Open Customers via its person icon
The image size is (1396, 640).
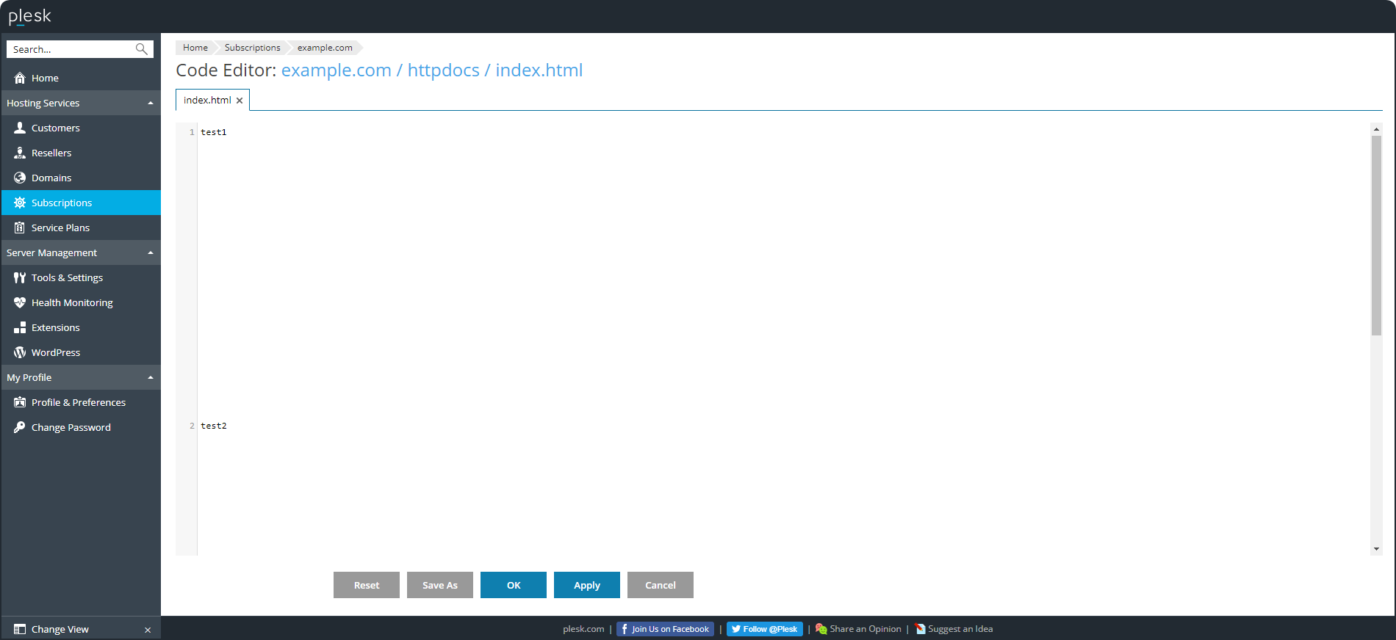[x=20, y=128]
